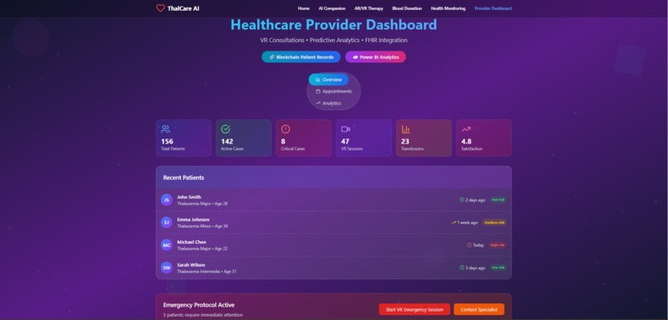This screenshot has width=668, height=320.
Task: Click the 23 Transfusions value
Action: (x=405, y=142)
